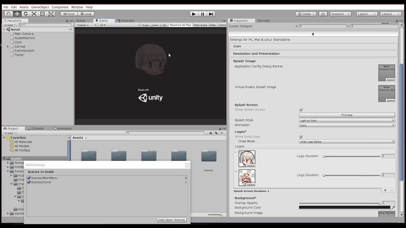The image size is (406, 228).
Task: Select the Hand tool in the toolbar
Action: (x=9, y=14)
